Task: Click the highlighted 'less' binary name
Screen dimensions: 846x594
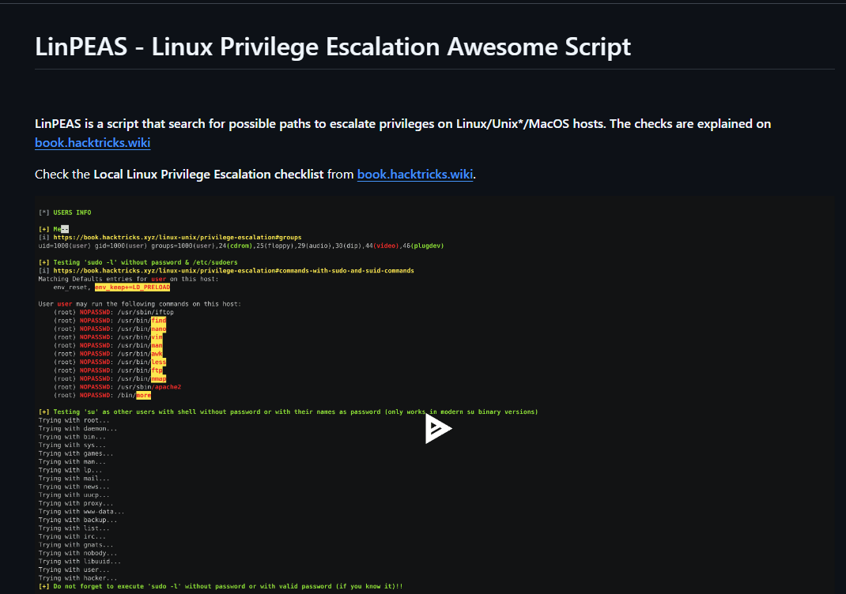Action: 158,362
